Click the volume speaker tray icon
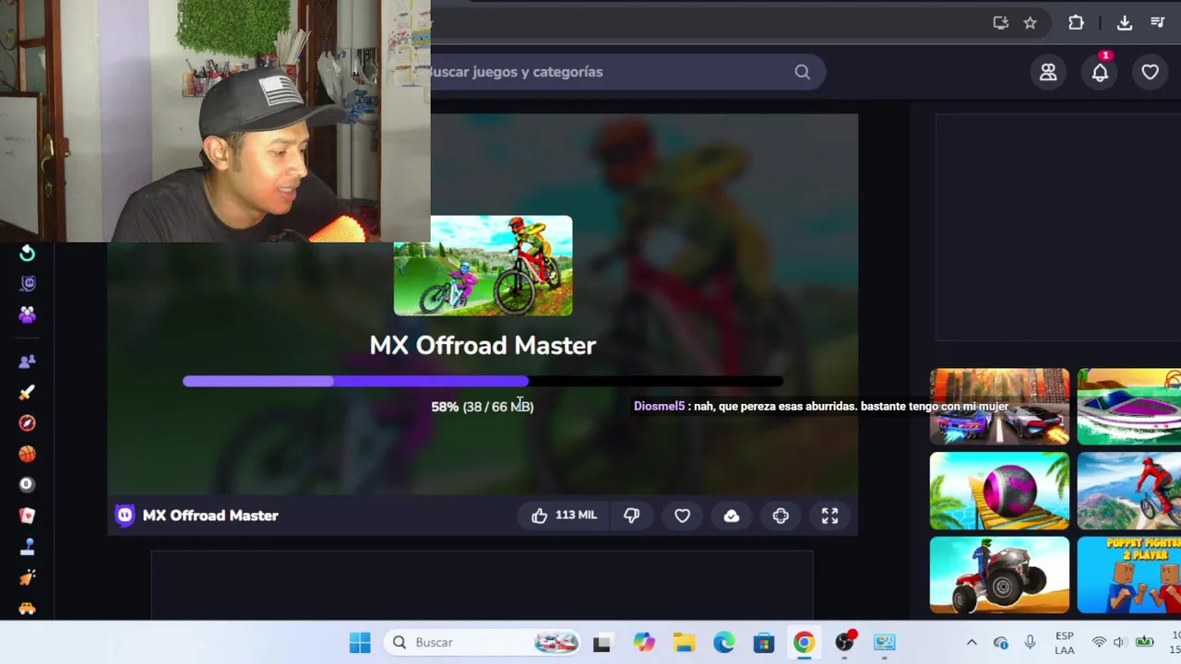The height and width of the screenshot is (664, 1181). coord(1119,643)
